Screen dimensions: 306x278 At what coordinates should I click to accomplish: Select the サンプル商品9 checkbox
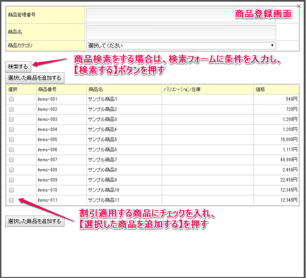pos(11,180)
